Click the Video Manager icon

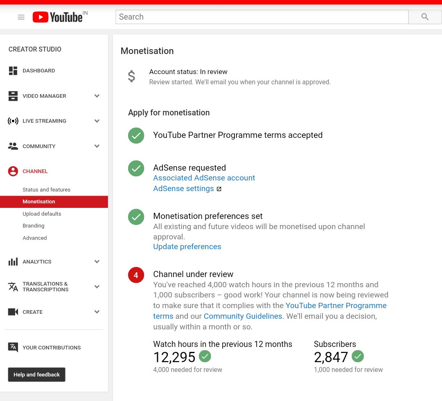click(13, 96)
